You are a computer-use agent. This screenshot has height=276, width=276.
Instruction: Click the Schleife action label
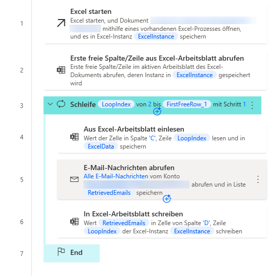click(83, 104)
